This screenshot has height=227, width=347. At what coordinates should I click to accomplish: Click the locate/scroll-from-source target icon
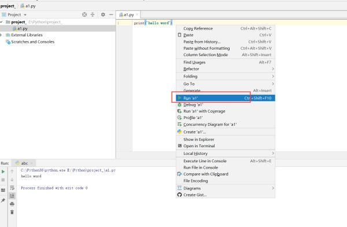[x=84, y=14]
